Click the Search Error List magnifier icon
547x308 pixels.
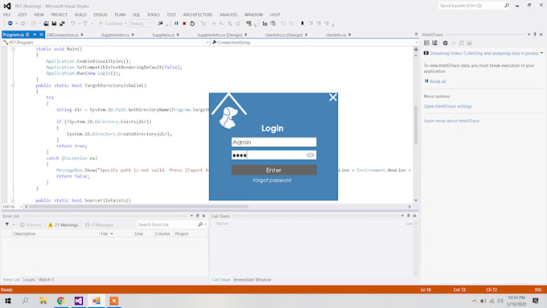pos(200,224)
